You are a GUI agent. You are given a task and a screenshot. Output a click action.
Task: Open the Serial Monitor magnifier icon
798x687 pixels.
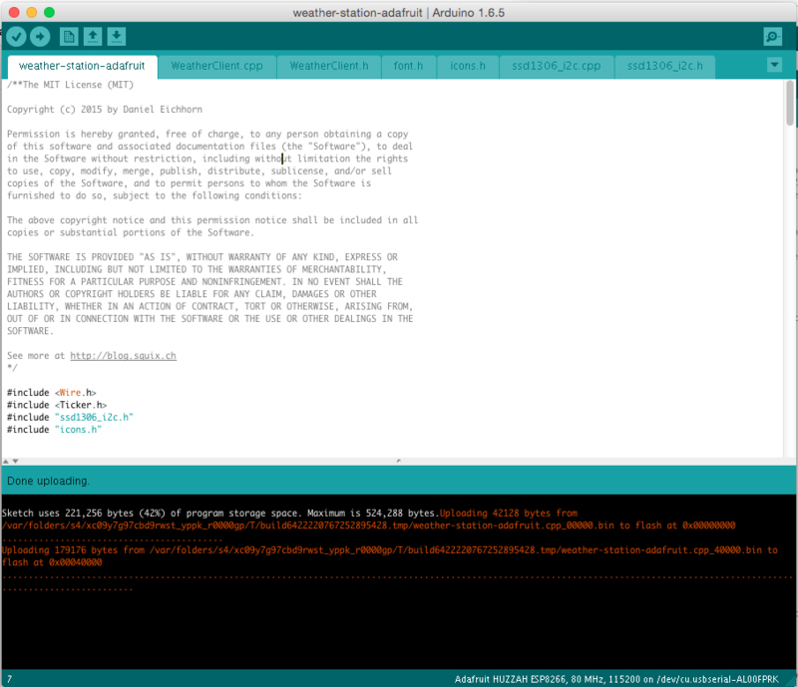772,37
